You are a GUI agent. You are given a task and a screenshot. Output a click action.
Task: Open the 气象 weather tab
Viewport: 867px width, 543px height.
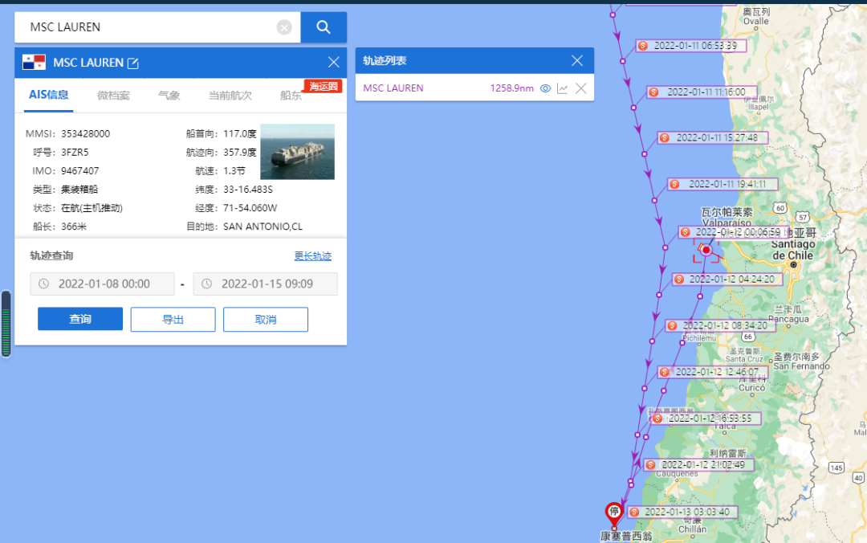169,96
